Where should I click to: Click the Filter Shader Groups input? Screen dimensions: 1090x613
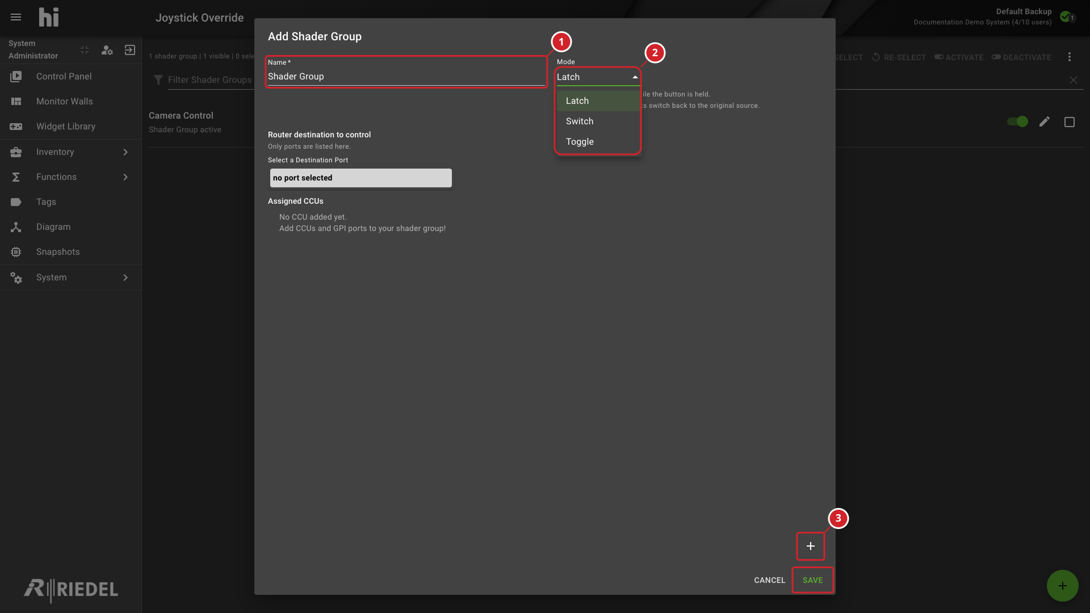pos(209,80)
